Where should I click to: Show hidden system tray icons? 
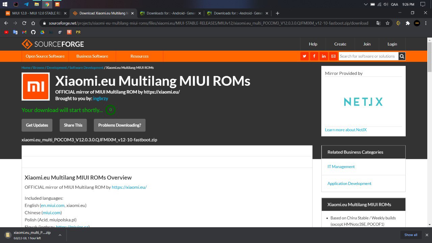[x=366, y=4]
